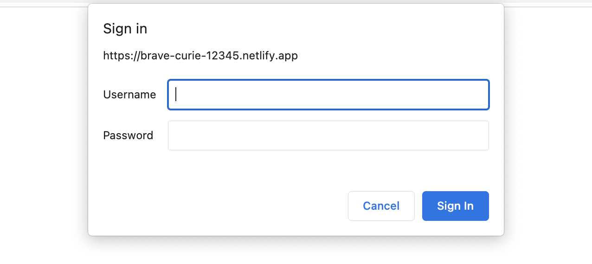Activate the blue-outlined Username field
The height and width of the screenshot is (264, 592).
[x=328, y=95]
